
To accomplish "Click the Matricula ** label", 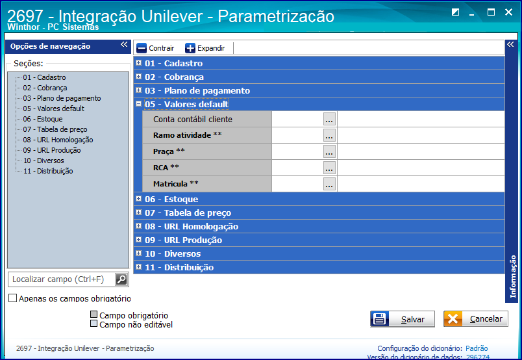I will coord(176,184).
